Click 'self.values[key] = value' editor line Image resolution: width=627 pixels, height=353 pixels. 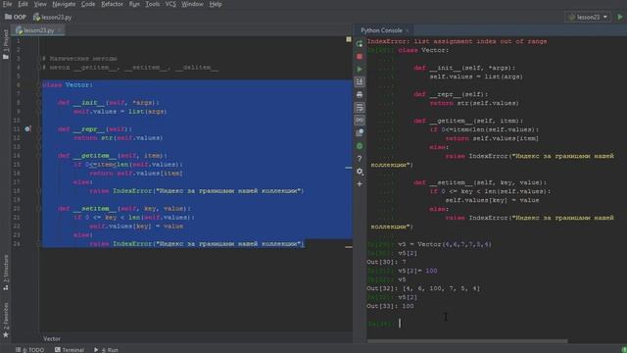pos(136,227)
